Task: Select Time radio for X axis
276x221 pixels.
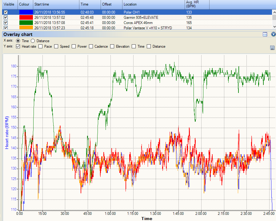Action: pyautogui.click(x=18, y=41)
